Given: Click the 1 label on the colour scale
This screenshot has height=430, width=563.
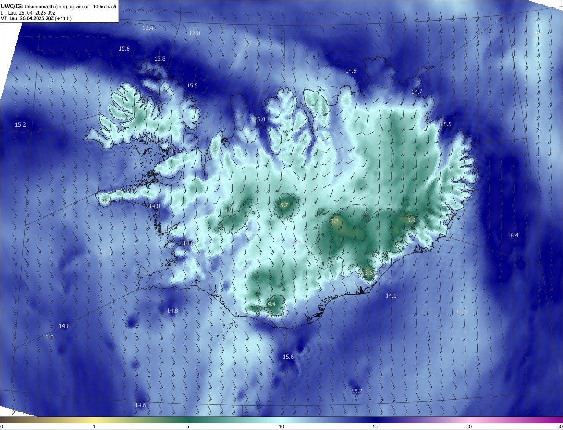Looking at the screenshot, I should [94, 427].
